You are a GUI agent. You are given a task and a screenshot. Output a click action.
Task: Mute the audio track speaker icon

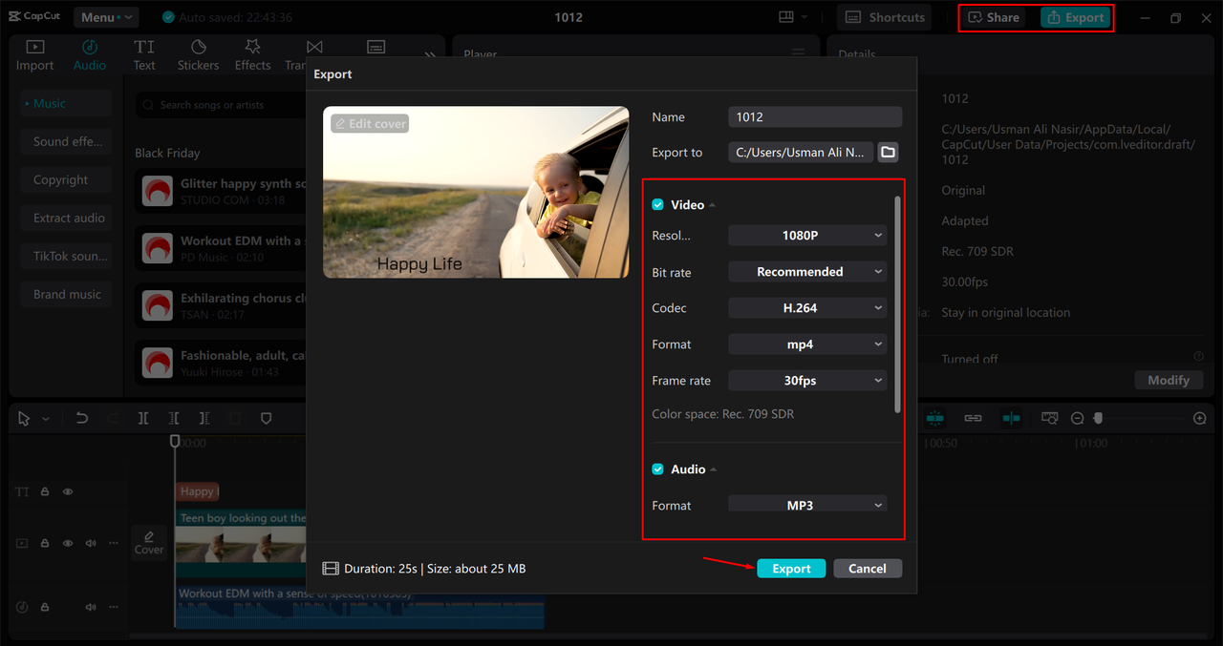pos(91,607)
